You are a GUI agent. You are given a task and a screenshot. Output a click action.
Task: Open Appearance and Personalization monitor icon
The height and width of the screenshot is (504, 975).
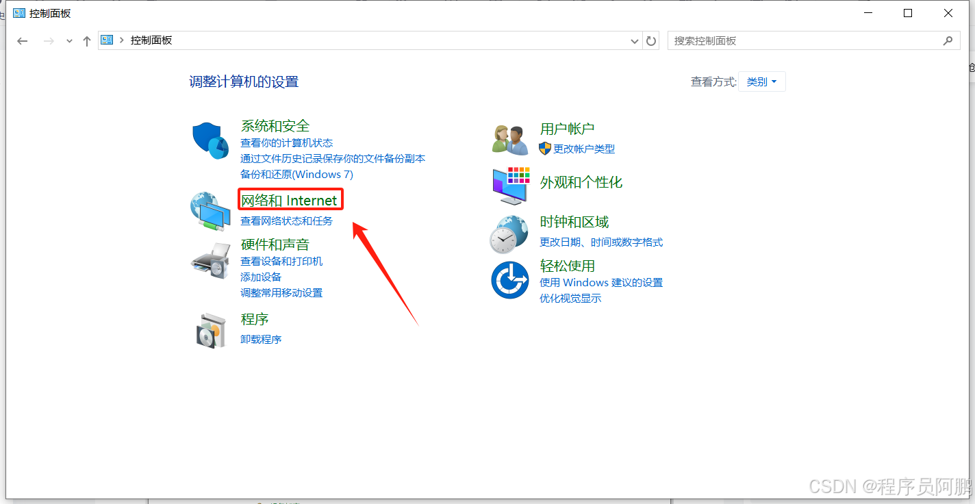(x=511, y=185)
